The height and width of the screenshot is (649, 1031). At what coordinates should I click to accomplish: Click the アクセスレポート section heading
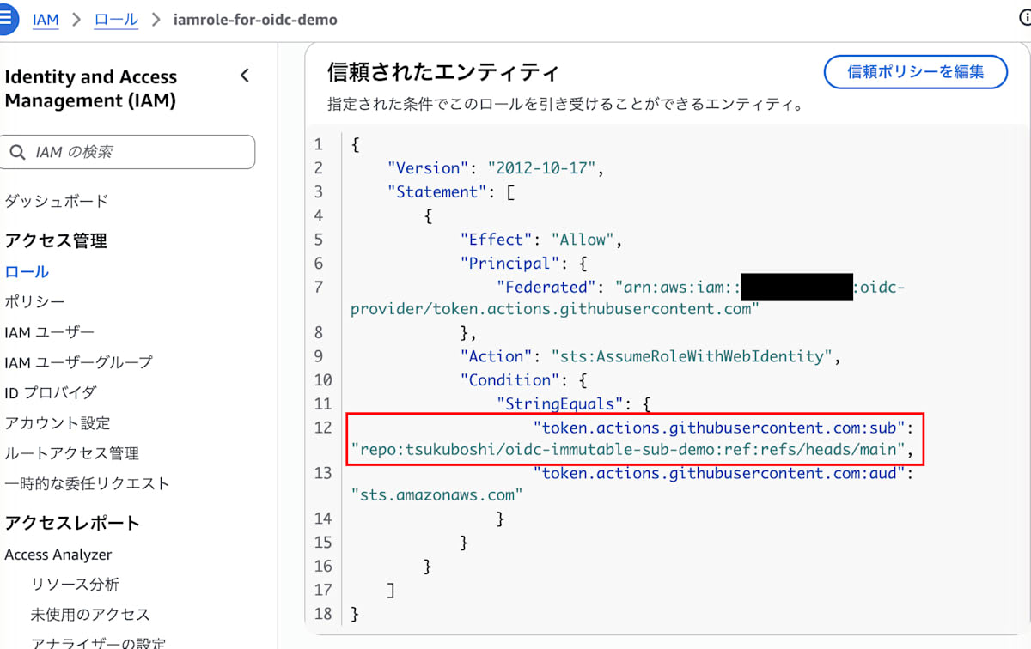tap(72, 523)
